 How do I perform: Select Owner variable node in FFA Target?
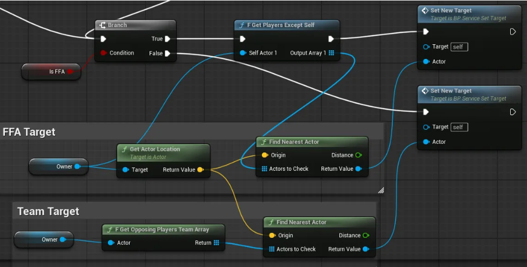pyautogui.click(x=59, y=167)
